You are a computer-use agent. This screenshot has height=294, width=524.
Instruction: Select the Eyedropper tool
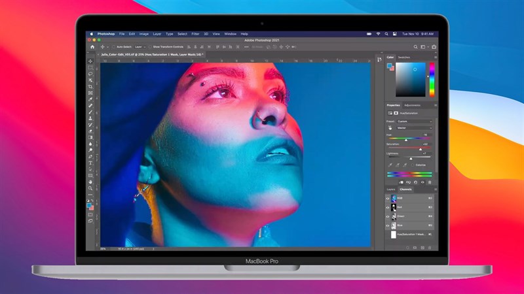[90, 99]
